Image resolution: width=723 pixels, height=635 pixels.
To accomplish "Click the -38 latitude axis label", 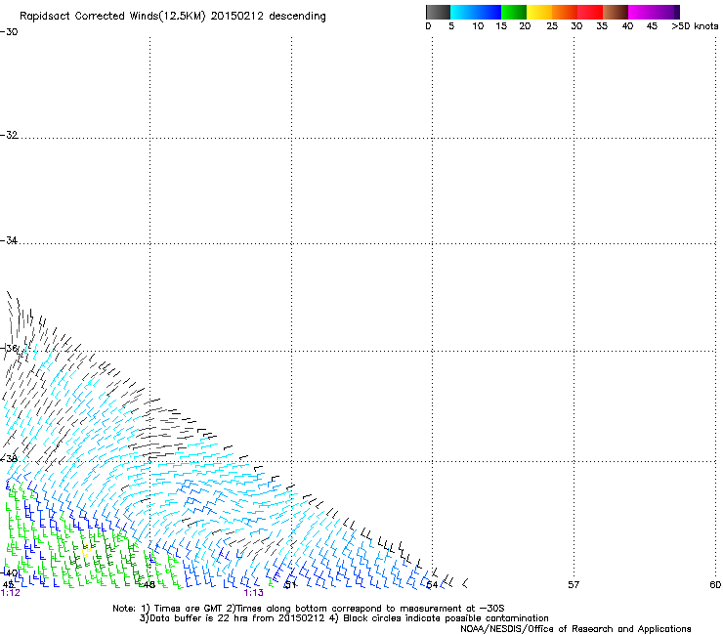I will 9,459.
